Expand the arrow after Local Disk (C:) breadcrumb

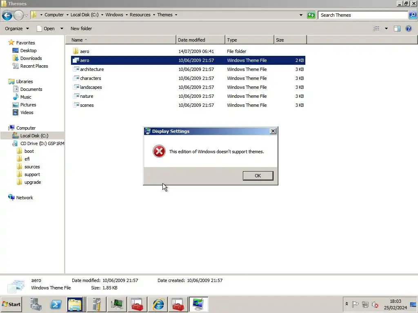[x=102, y=15]
